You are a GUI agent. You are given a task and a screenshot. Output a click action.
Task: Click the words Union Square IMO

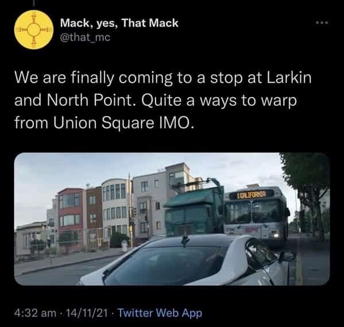point(124,123)
